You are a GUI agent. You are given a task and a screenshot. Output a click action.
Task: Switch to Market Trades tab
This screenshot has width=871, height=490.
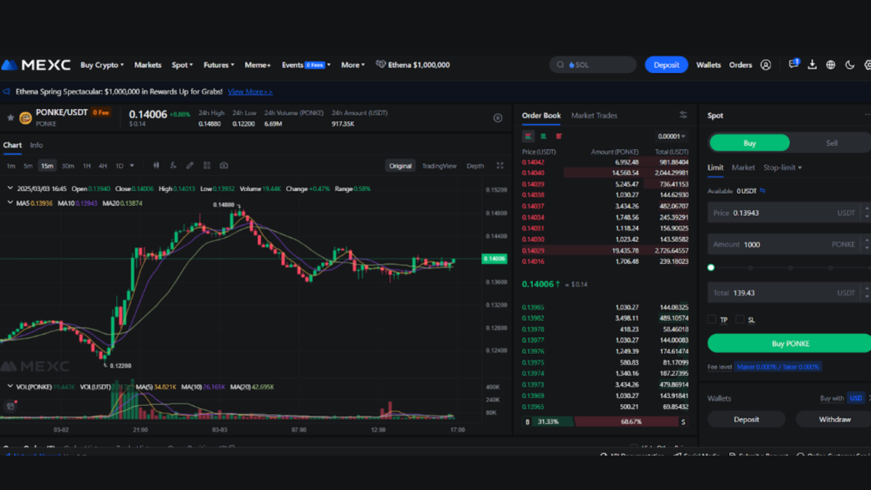tap(594, 115)
